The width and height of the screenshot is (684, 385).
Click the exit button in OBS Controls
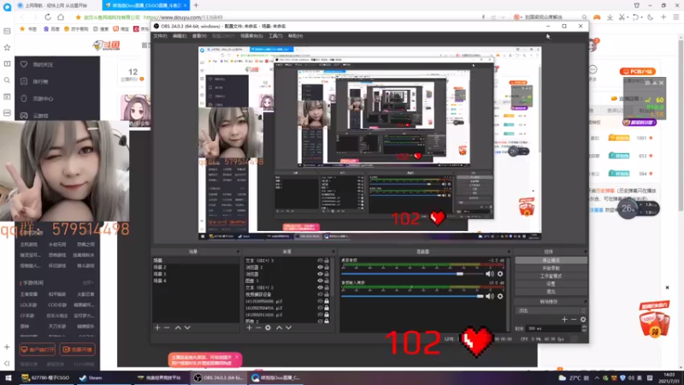(x=551, y=292)
